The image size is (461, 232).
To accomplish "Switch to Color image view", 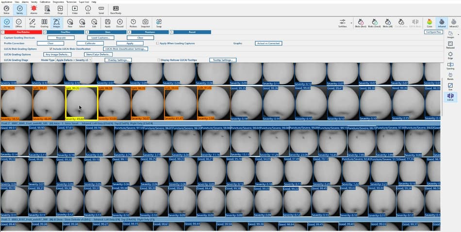I will pyautogui.click(x=429, y=23).
